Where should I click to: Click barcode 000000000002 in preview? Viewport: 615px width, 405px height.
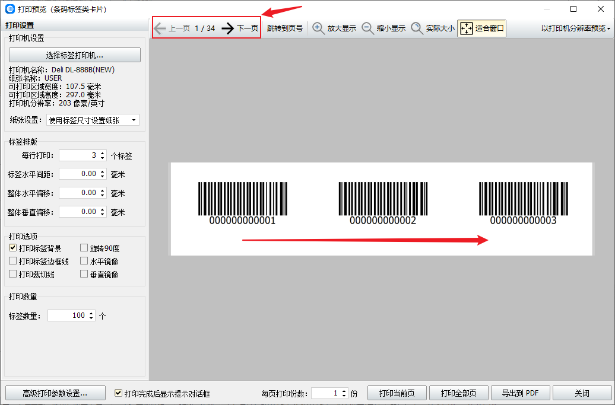pos(383,203)
